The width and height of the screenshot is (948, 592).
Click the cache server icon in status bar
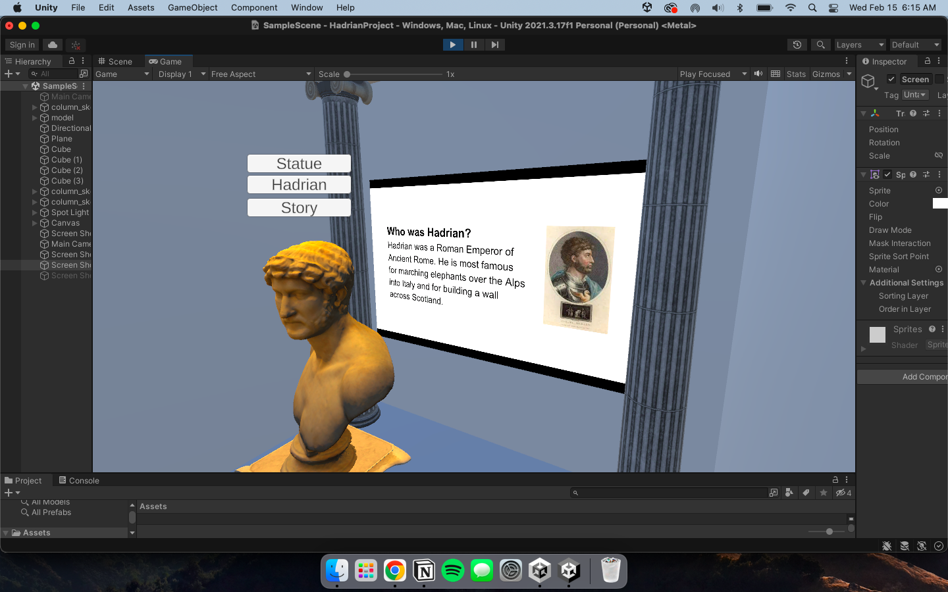(x=905, y=546)
